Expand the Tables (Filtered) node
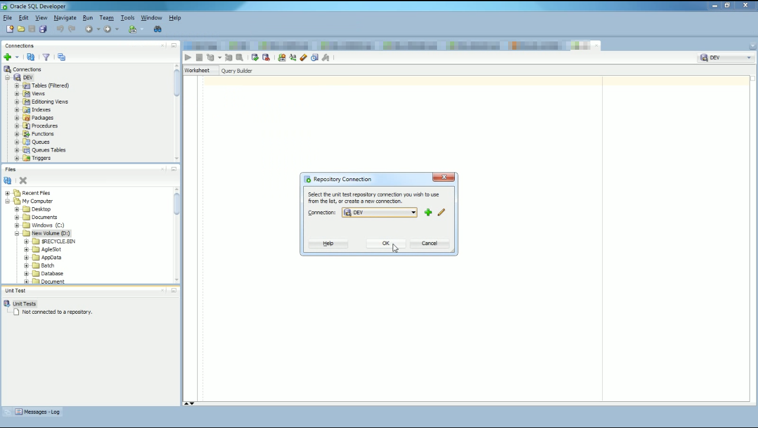 17,86
